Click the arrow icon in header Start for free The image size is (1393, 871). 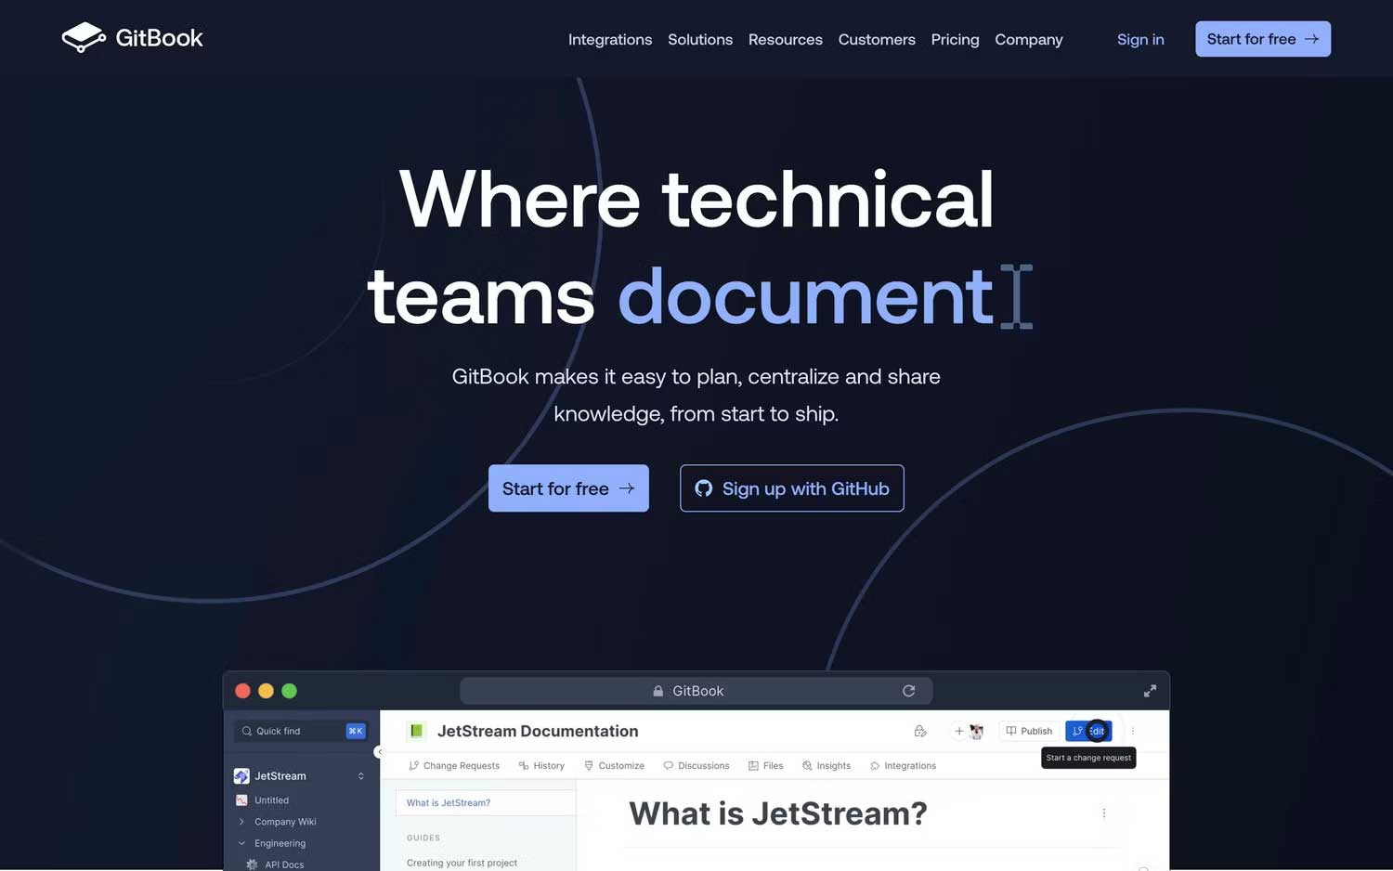point(1311,39)
